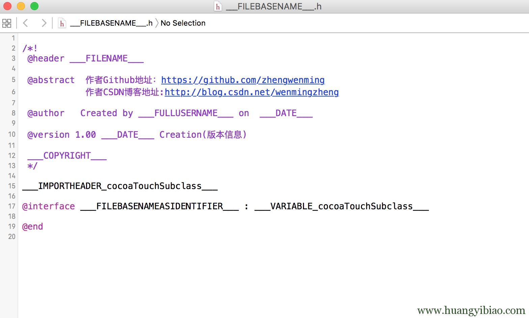
Task: Click line number 1 in the gutter
Action: click(x=13, y=38)
